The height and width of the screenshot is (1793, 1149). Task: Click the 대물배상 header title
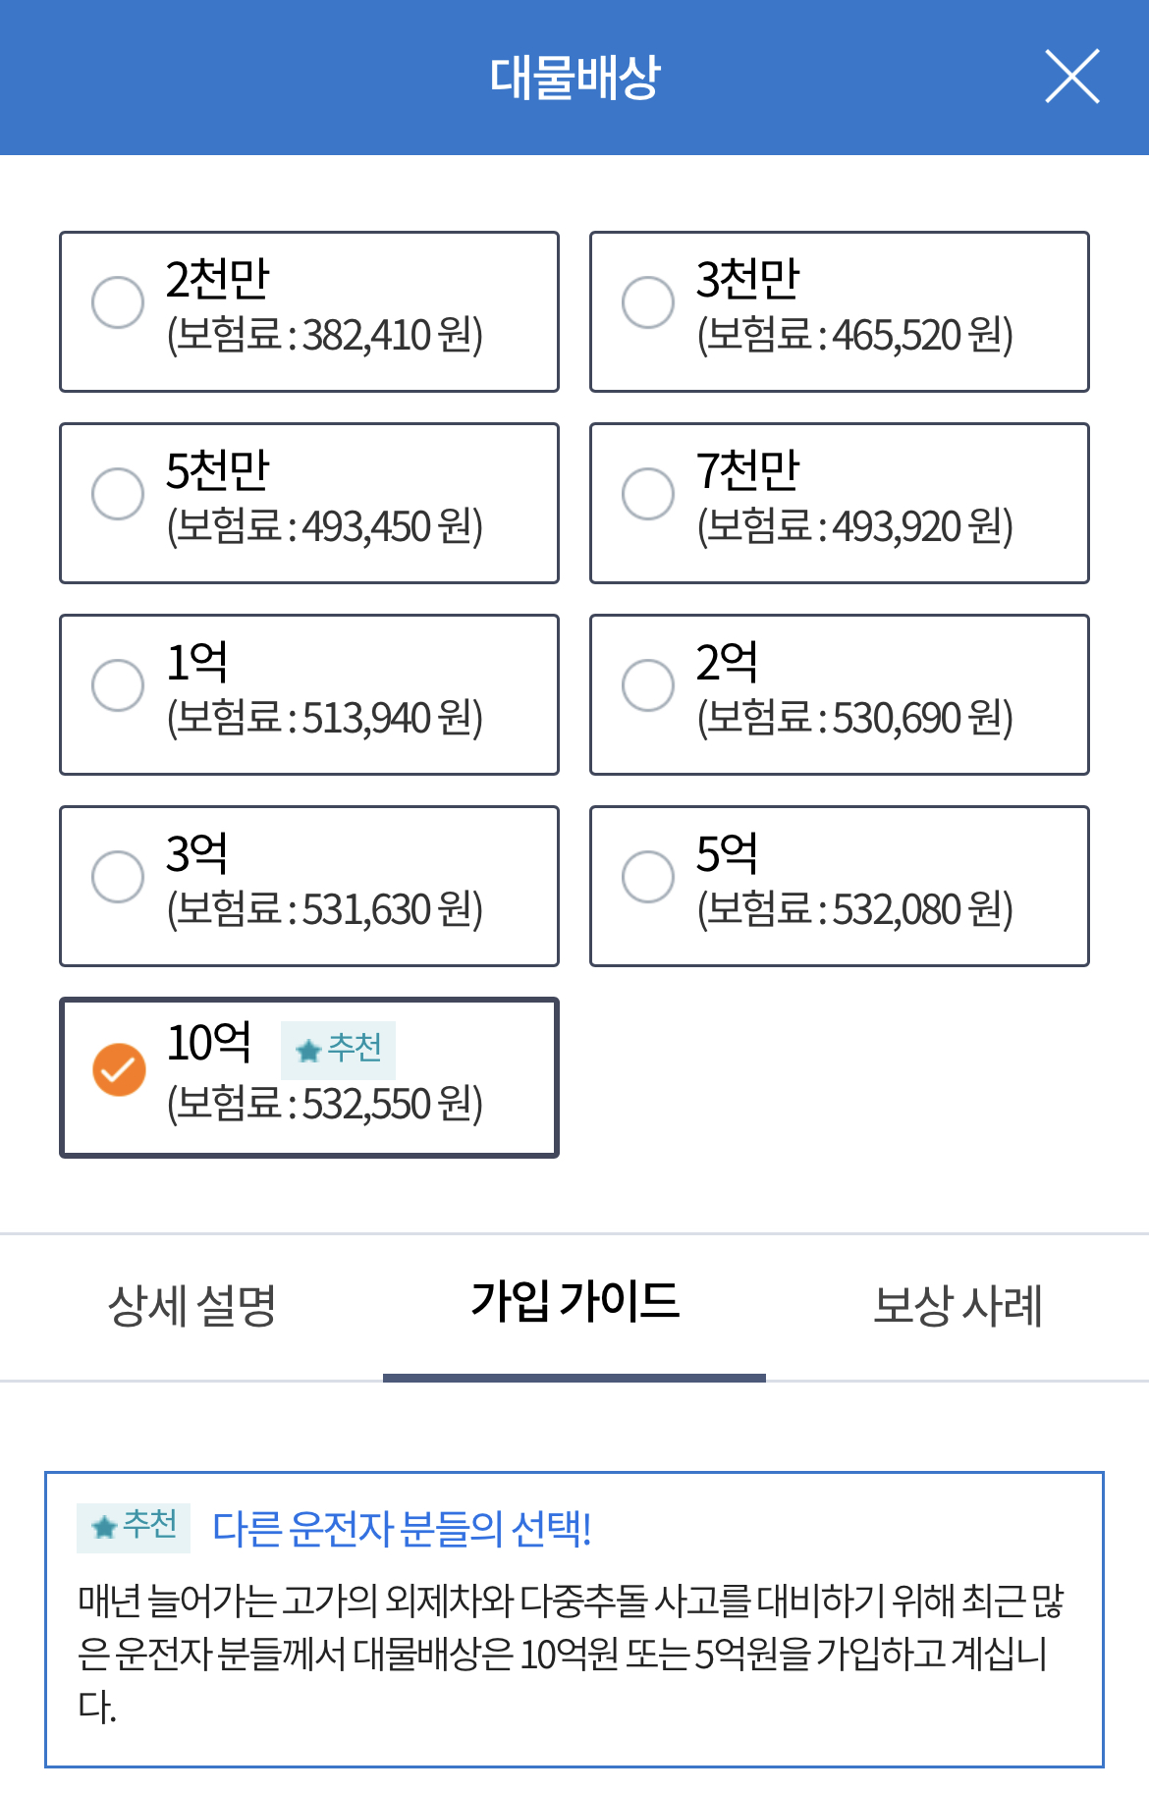pos(575,77)
